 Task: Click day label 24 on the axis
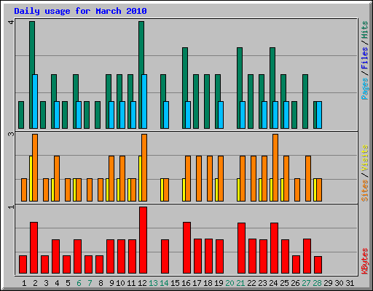coord(273,283)
